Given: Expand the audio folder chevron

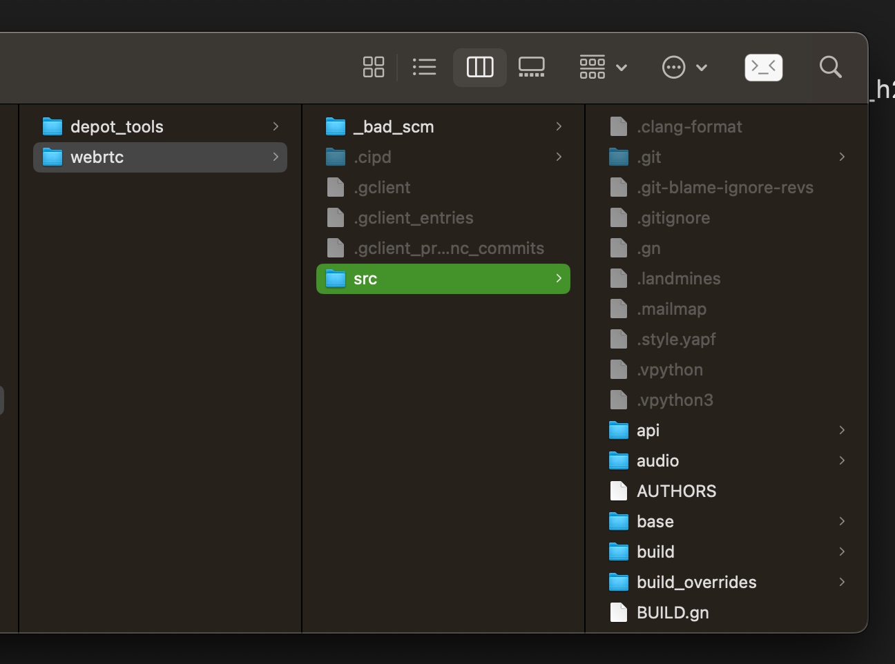Looking at the screenshot, I should tap(841, 461).
